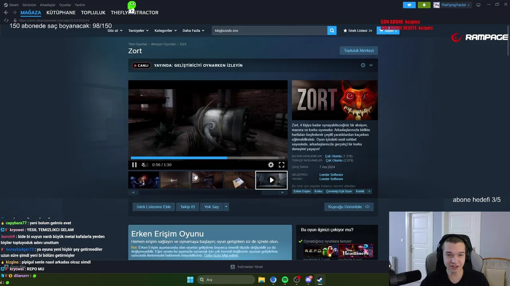
Task: Move the thumbnail strip scroll handle
Action: click(269, 192)
